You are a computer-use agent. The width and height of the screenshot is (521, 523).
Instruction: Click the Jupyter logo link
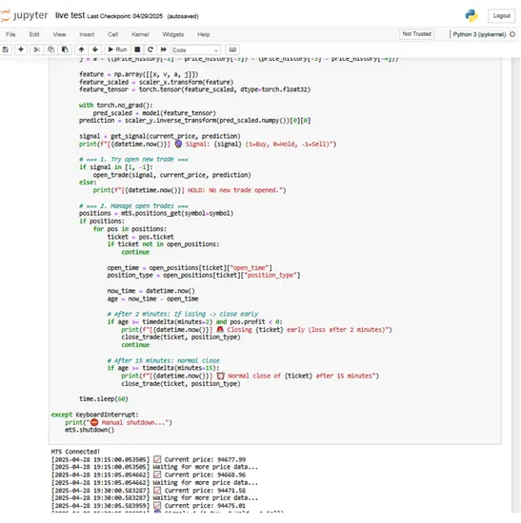(24, 15)
